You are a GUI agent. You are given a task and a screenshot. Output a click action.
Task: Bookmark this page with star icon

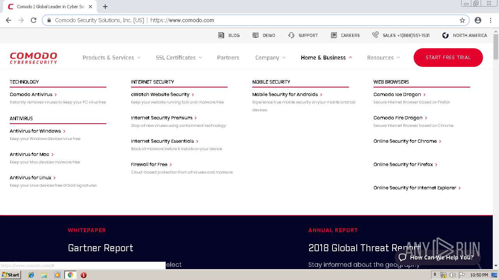tap(462, 20)
